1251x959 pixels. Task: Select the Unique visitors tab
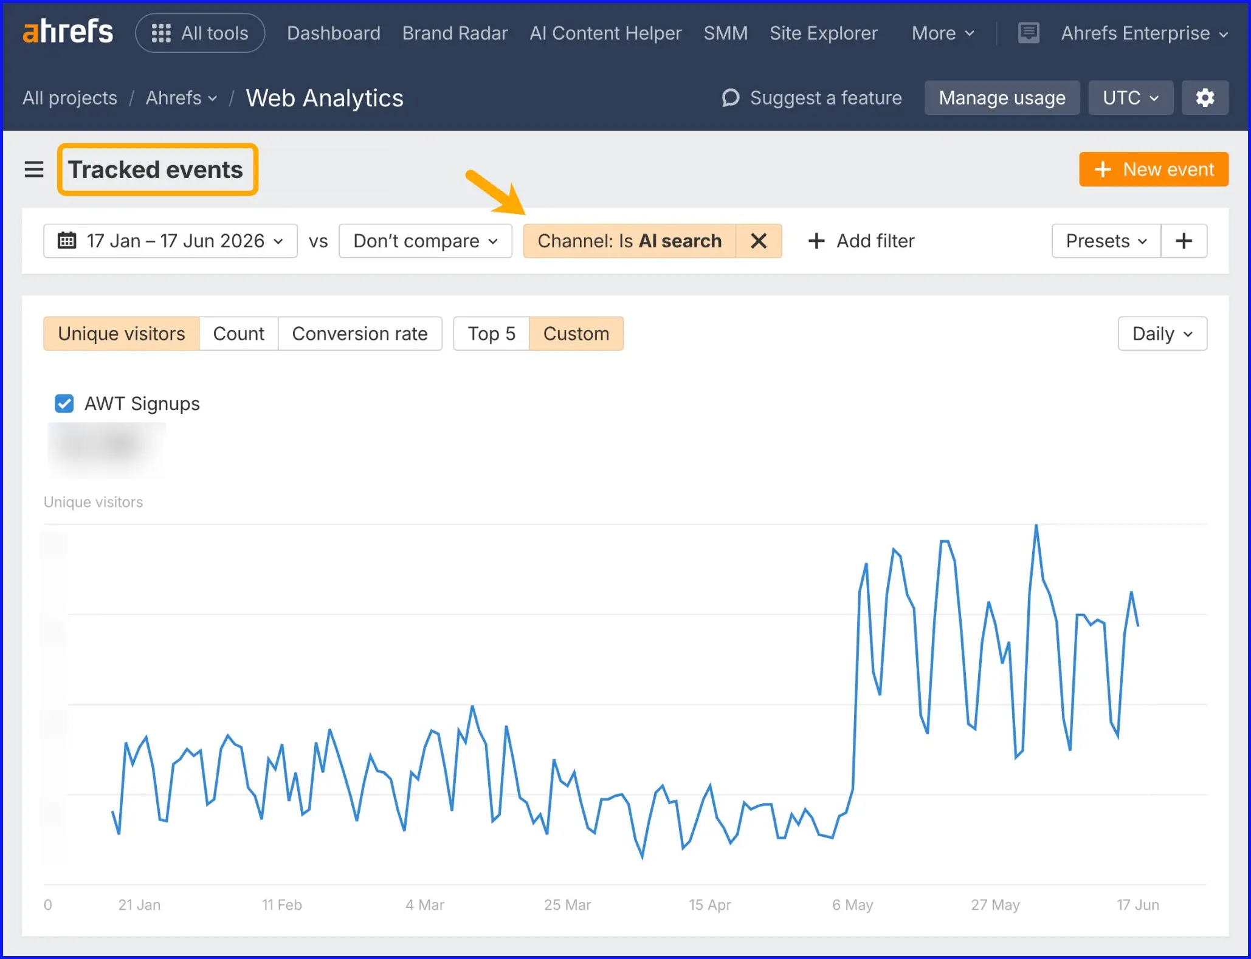pyautogui.click(x=121, y=334)
